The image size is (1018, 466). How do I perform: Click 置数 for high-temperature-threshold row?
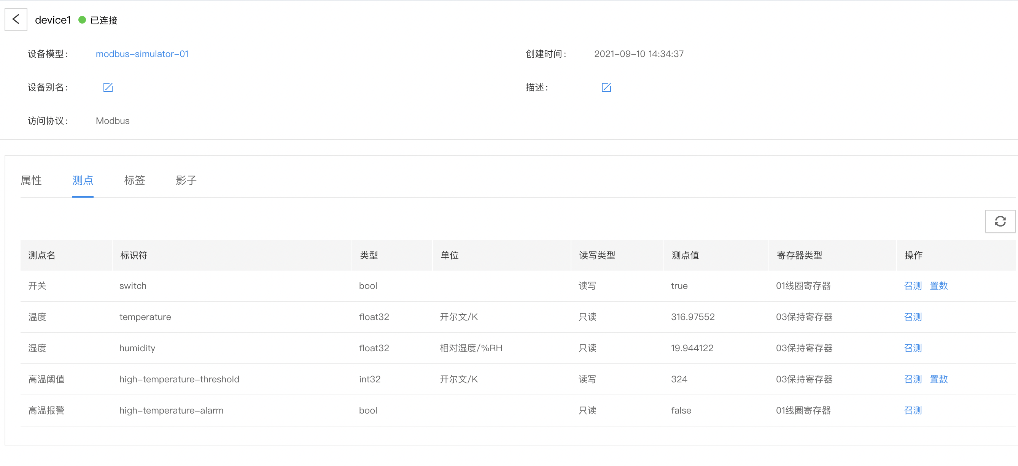click(x=938, y=379)
